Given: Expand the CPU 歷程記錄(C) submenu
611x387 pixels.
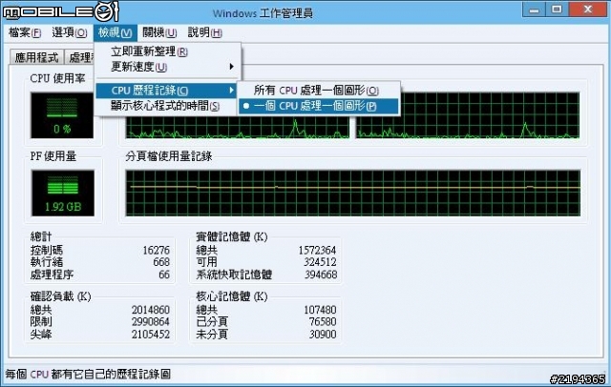Looking at the screenshot, I should point(166,91).
